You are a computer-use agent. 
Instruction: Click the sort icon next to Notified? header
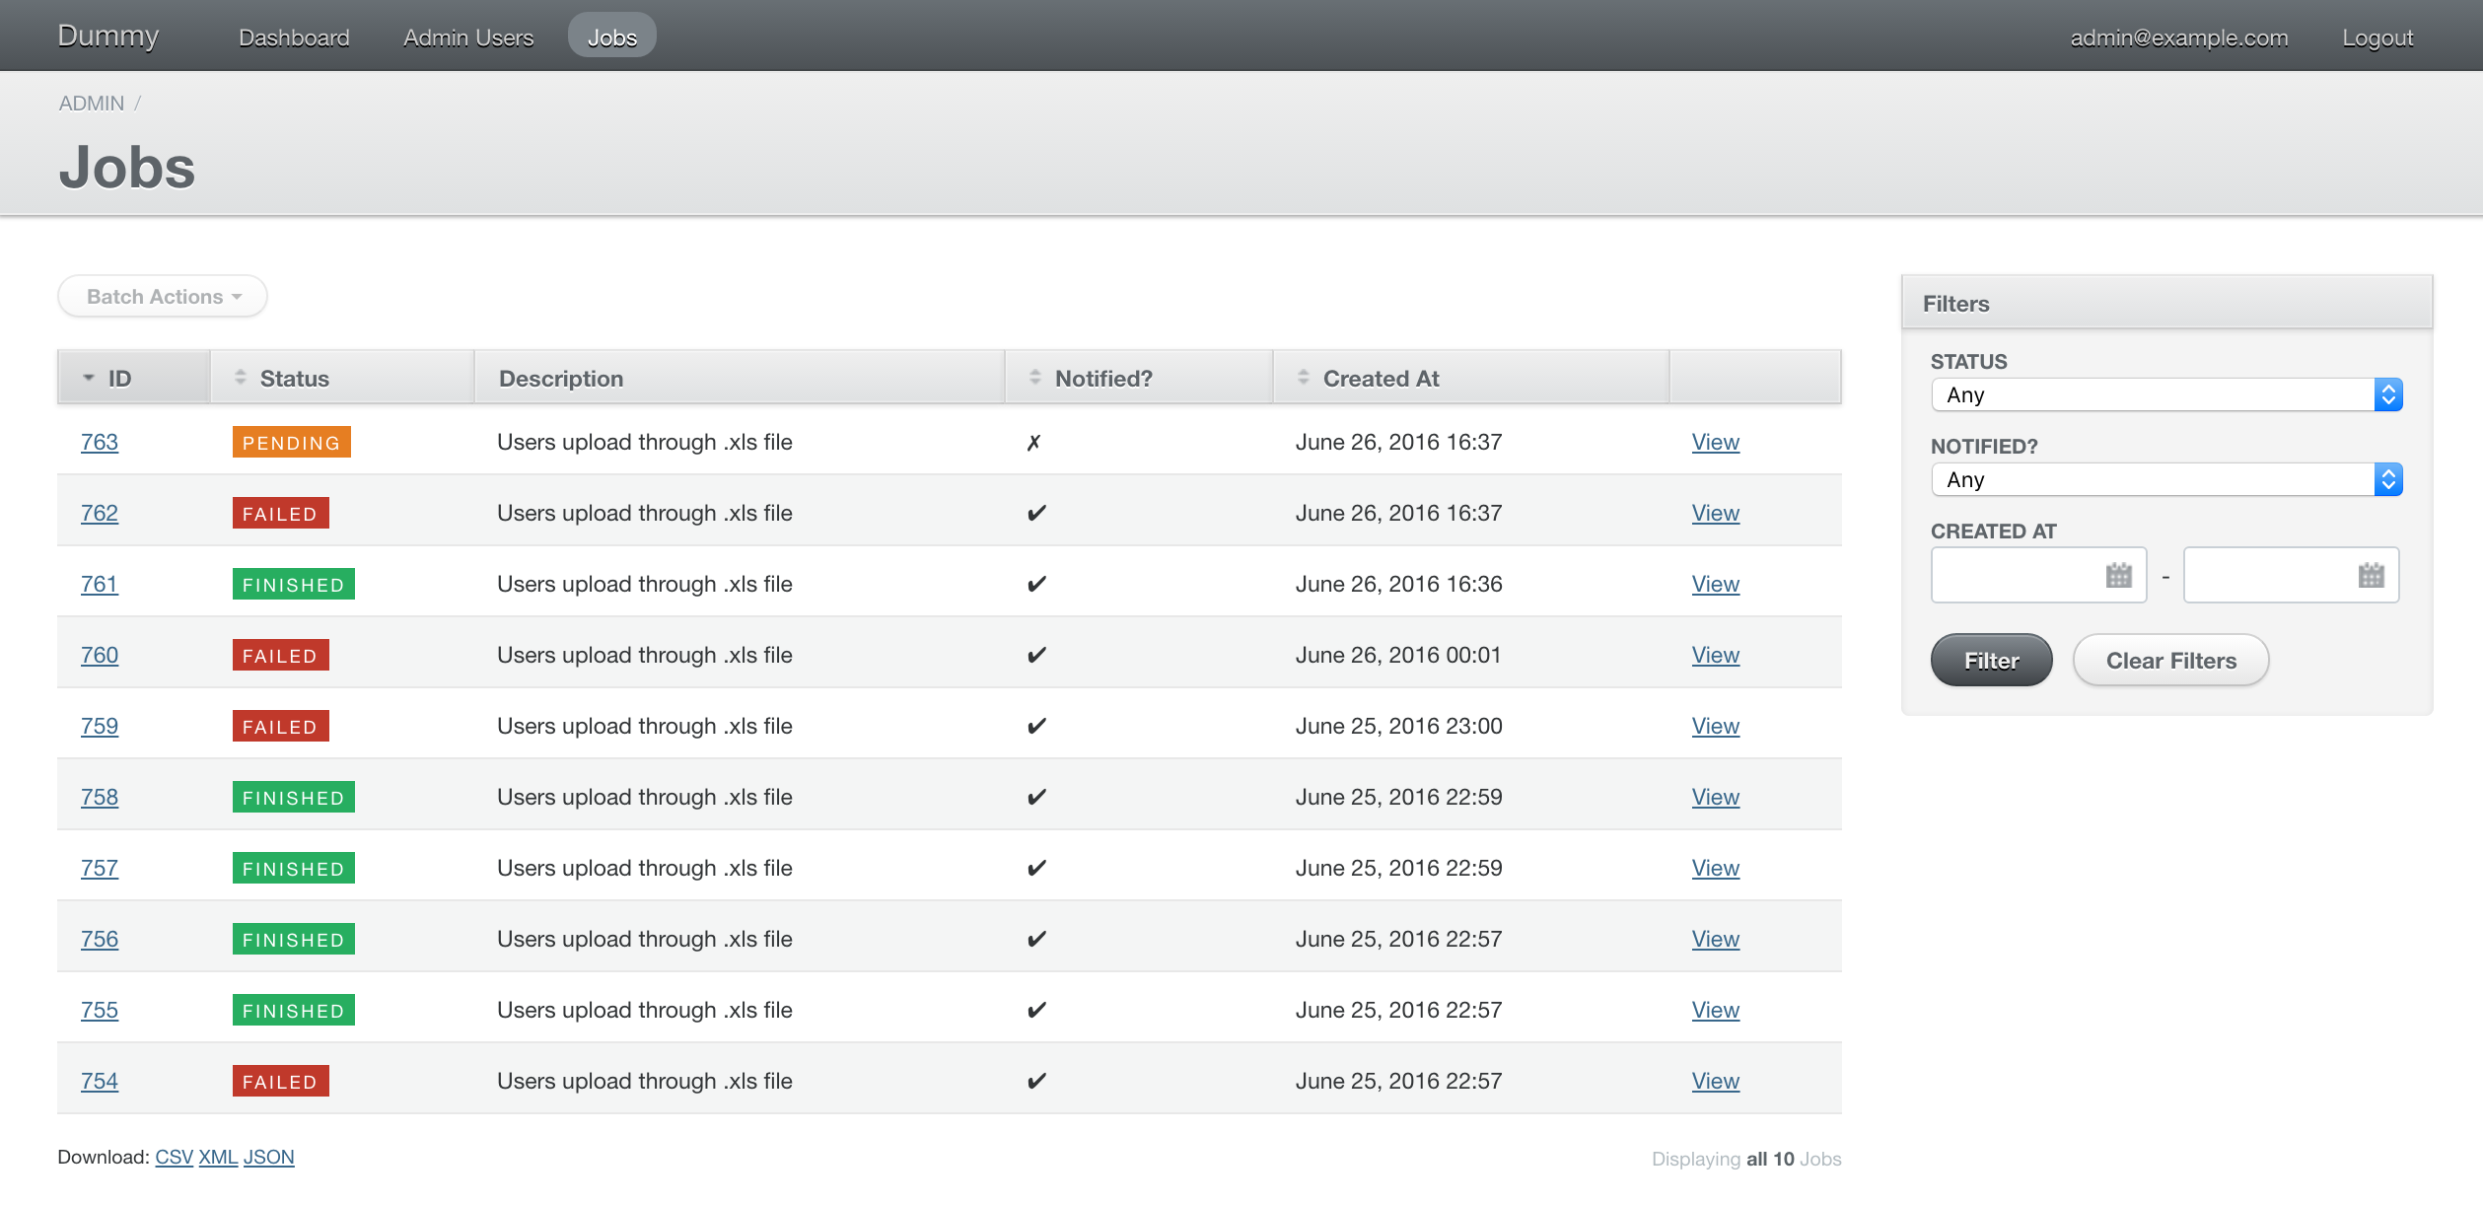point(1034,378)
